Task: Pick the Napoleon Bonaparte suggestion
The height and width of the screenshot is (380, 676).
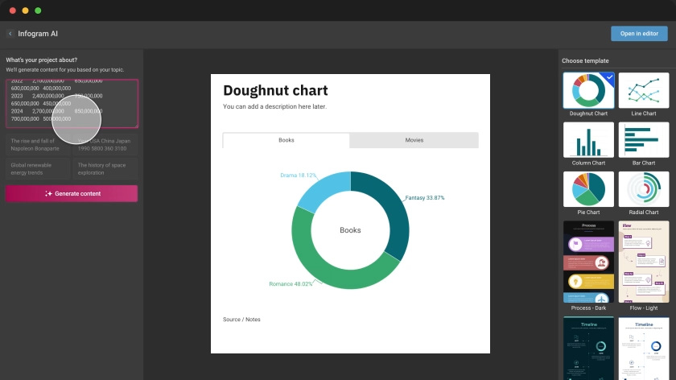Action: pos(38,144)
